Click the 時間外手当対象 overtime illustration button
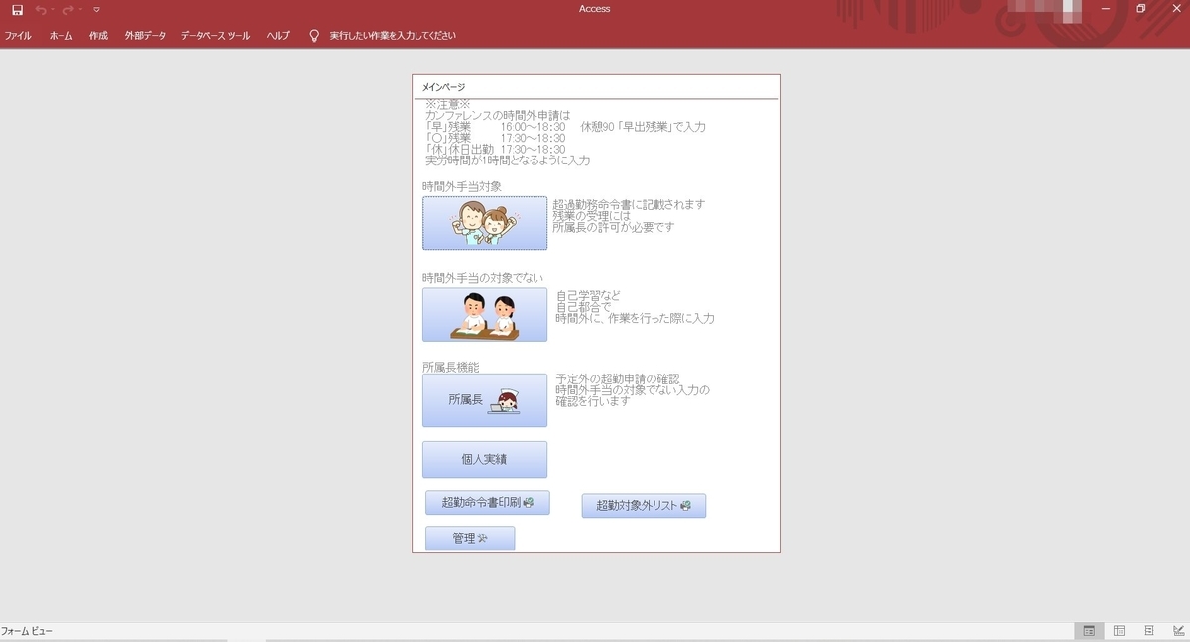The width and height of the screenshot is (1190, 642). pos(485,223)
